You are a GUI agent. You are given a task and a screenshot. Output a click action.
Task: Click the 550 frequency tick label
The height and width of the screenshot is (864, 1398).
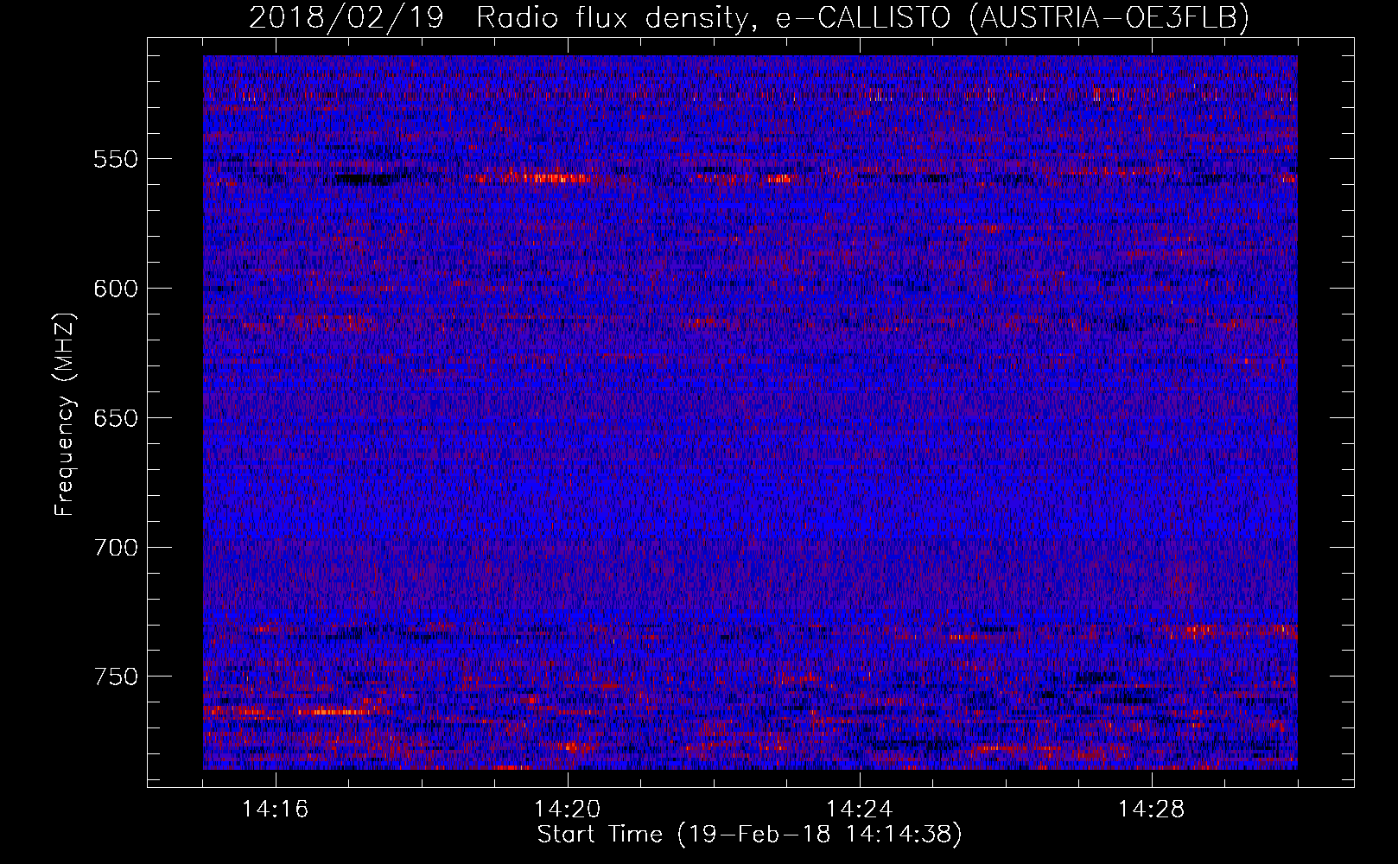(115, 159)
